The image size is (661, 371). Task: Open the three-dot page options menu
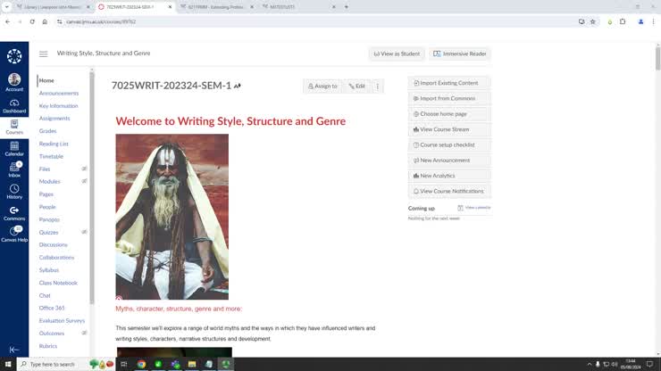[x=378, y=87]
